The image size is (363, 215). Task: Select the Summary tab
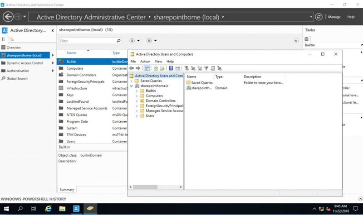pos(67,189)
